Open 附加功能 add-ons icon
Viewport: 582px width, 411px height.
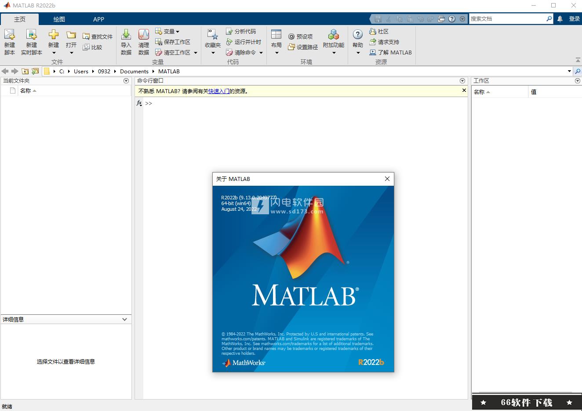click(334, 35)
